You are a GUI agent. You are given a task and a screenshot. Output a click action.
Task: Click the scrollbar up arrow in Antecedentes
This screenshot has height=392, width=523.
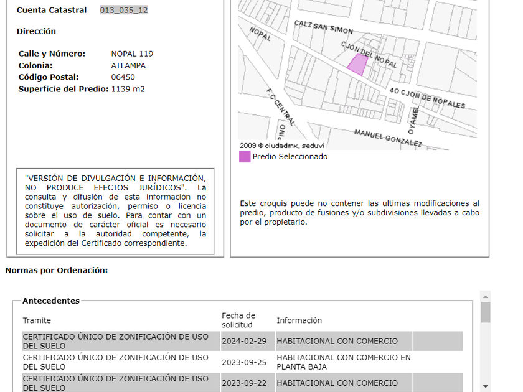(x=486, y=296)
